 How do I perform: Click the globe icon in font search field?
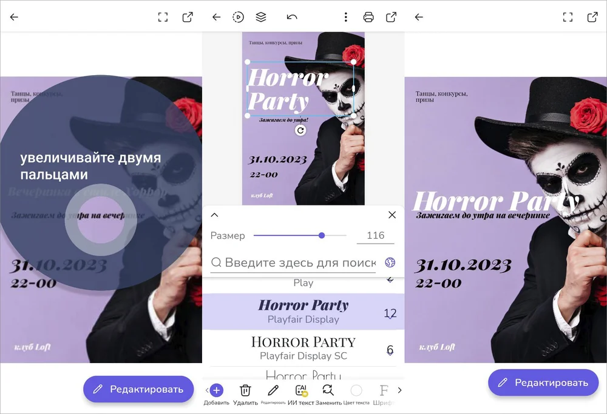[390, 262]
